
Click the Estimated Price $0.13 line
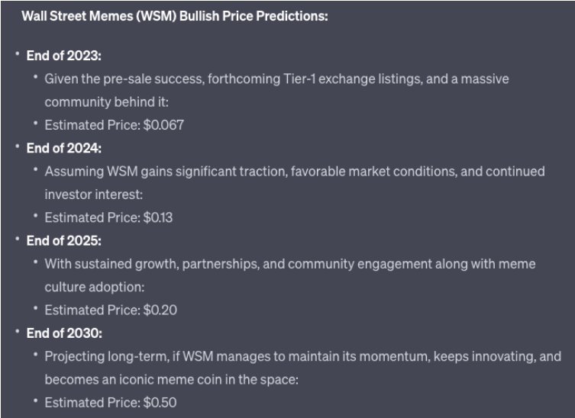(x=108, y=217)
